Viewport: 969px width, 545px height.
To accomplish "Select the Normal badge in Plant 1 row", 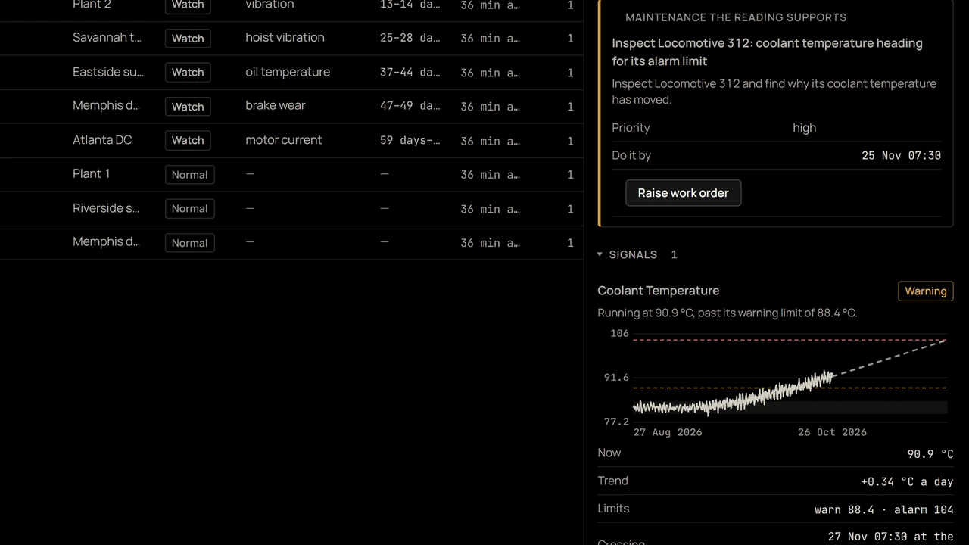I will pyautogui.click(x=189, y=175).
